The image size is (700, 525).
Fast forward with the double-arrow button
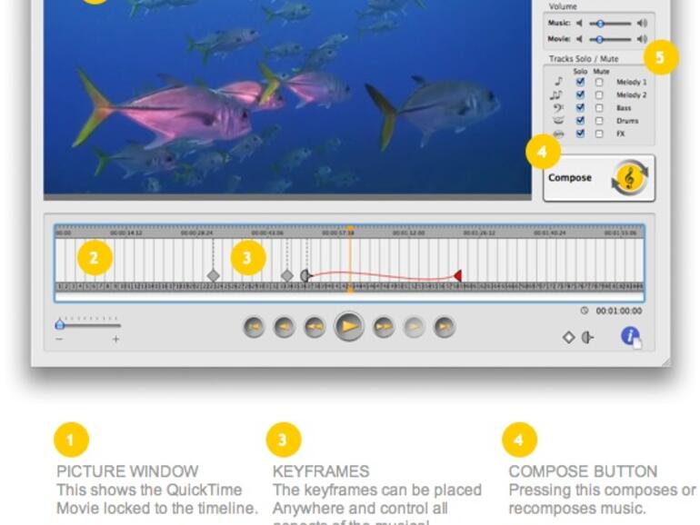pyautogui.click(x=384, y=327)
